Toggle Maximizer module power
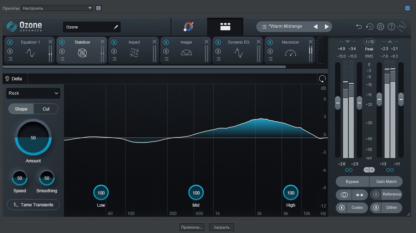The image size is (416, 233). coord(270,42)
